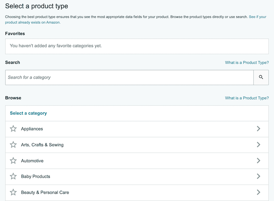
Task: Open Automotive subcategories via chevron
Action: pyautogui.click(x=258, y=161)
